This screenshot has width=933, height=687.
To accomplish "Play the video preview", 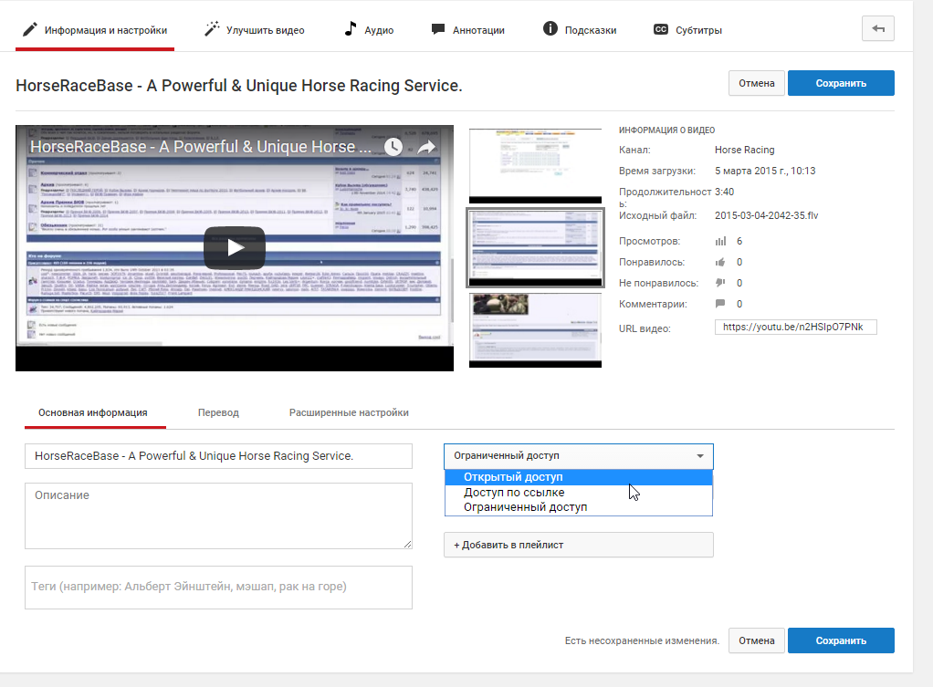I will click(x=235, y=247).
